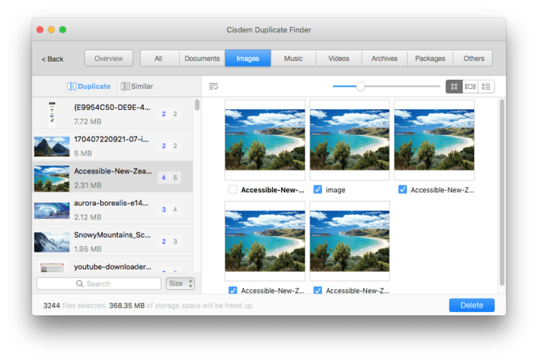This screenshot has width=538, height=361.
Task: Switch to side-by-side preview view
Action: (x=470, y=87)
